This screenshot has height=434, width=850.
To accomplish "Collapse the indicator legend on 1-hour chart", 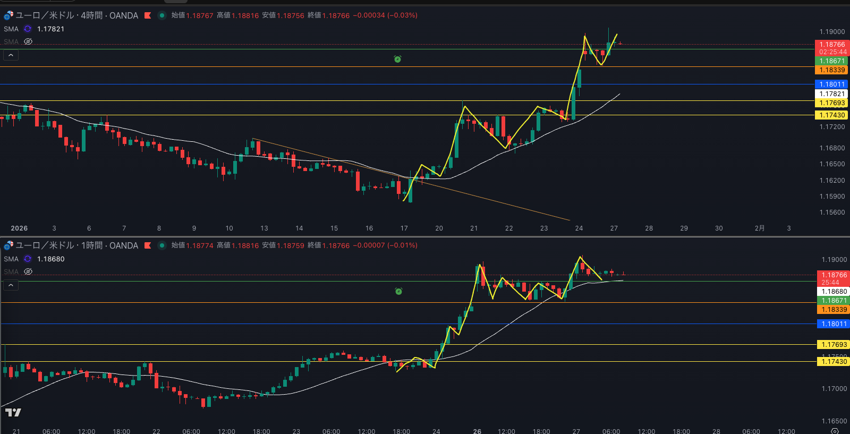I will (x=11, y=285).
